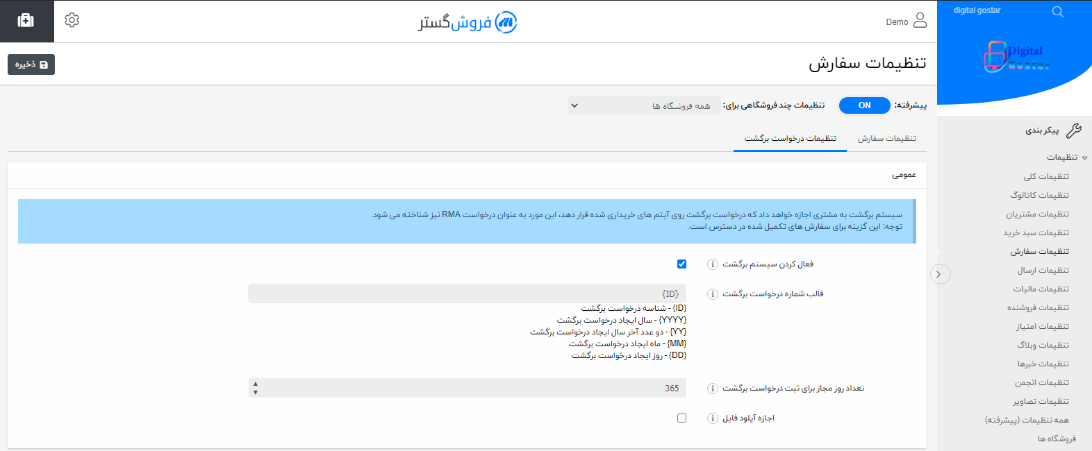Click the پیکربندی menu heading

pyautogui.click(x=1043, y=130)
